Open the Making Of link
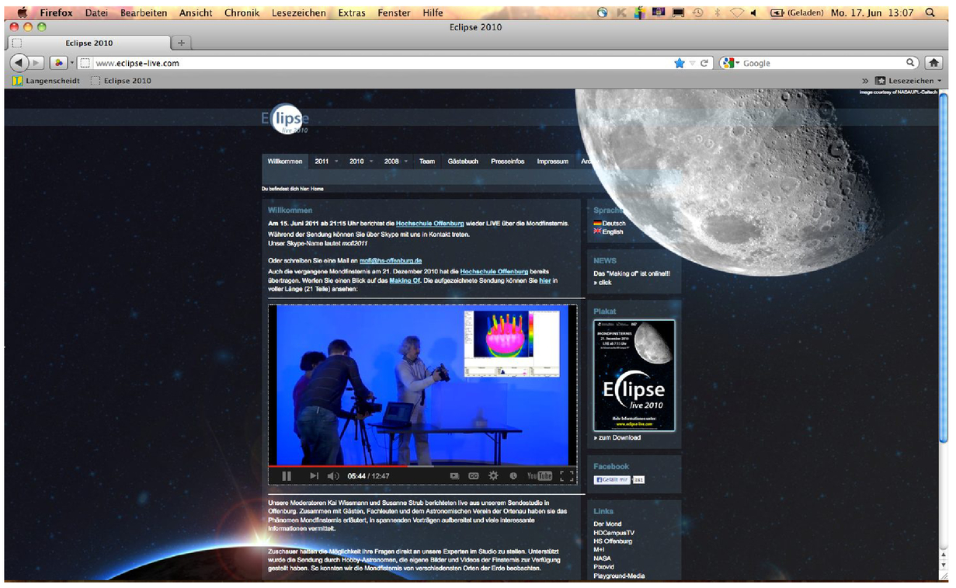 point(403,280)
